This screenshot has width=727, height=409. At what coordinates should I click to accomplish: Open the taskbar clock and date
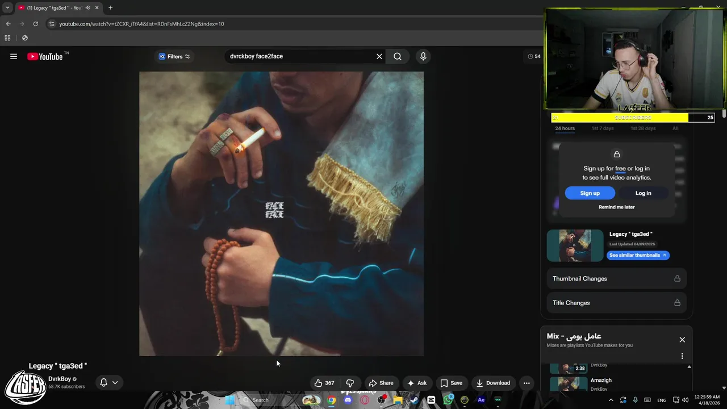(707, 400)
